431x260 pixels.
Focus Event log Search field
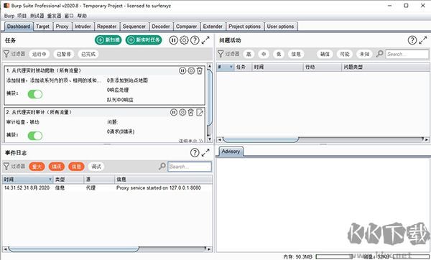(190, 167)
